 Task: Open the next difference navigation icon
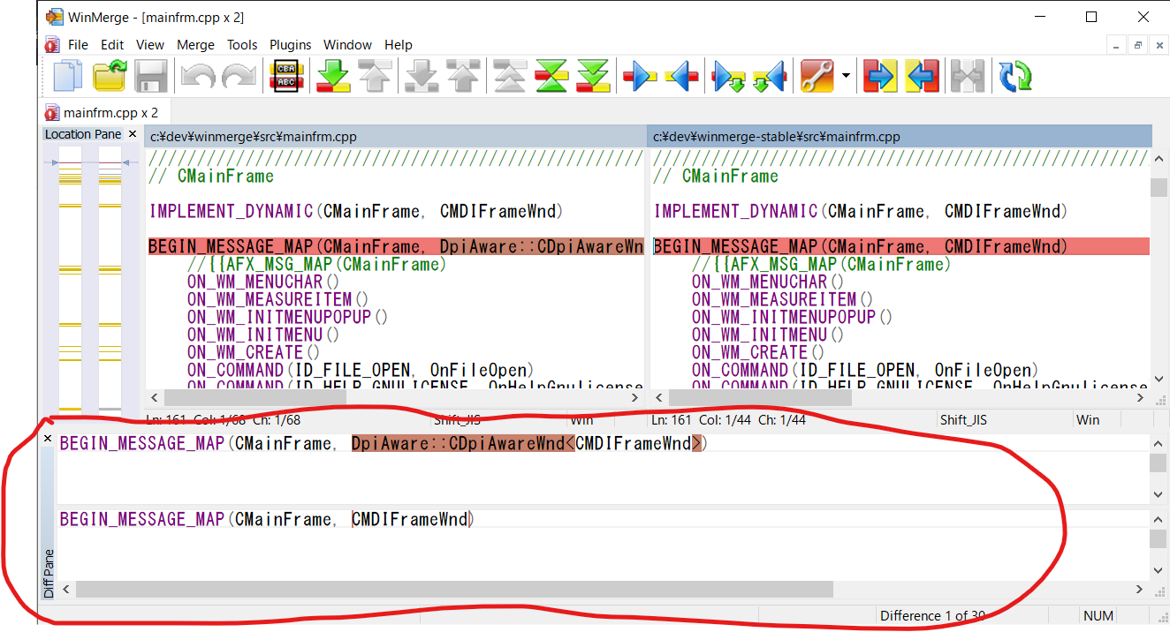point(333,76)
